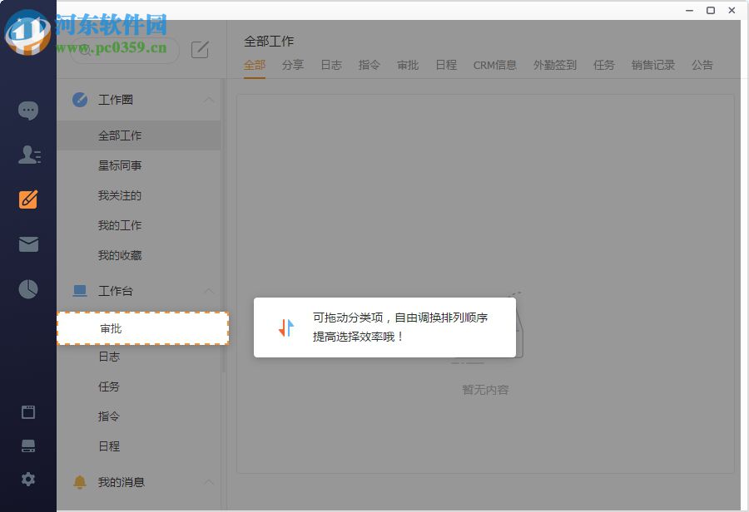Switch to the 审批 tab
The image size is (749, 512).
408,65
